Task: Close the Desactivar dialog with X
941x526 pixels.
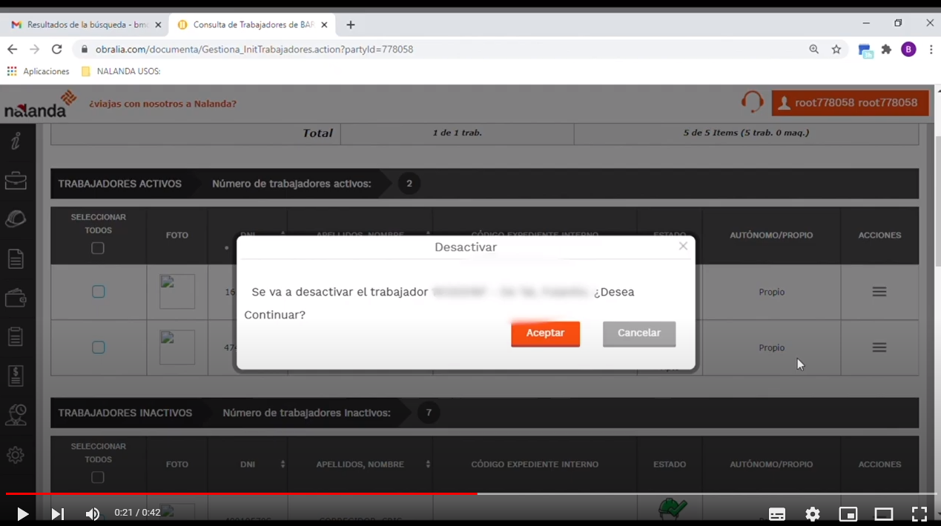Action: 683,246
